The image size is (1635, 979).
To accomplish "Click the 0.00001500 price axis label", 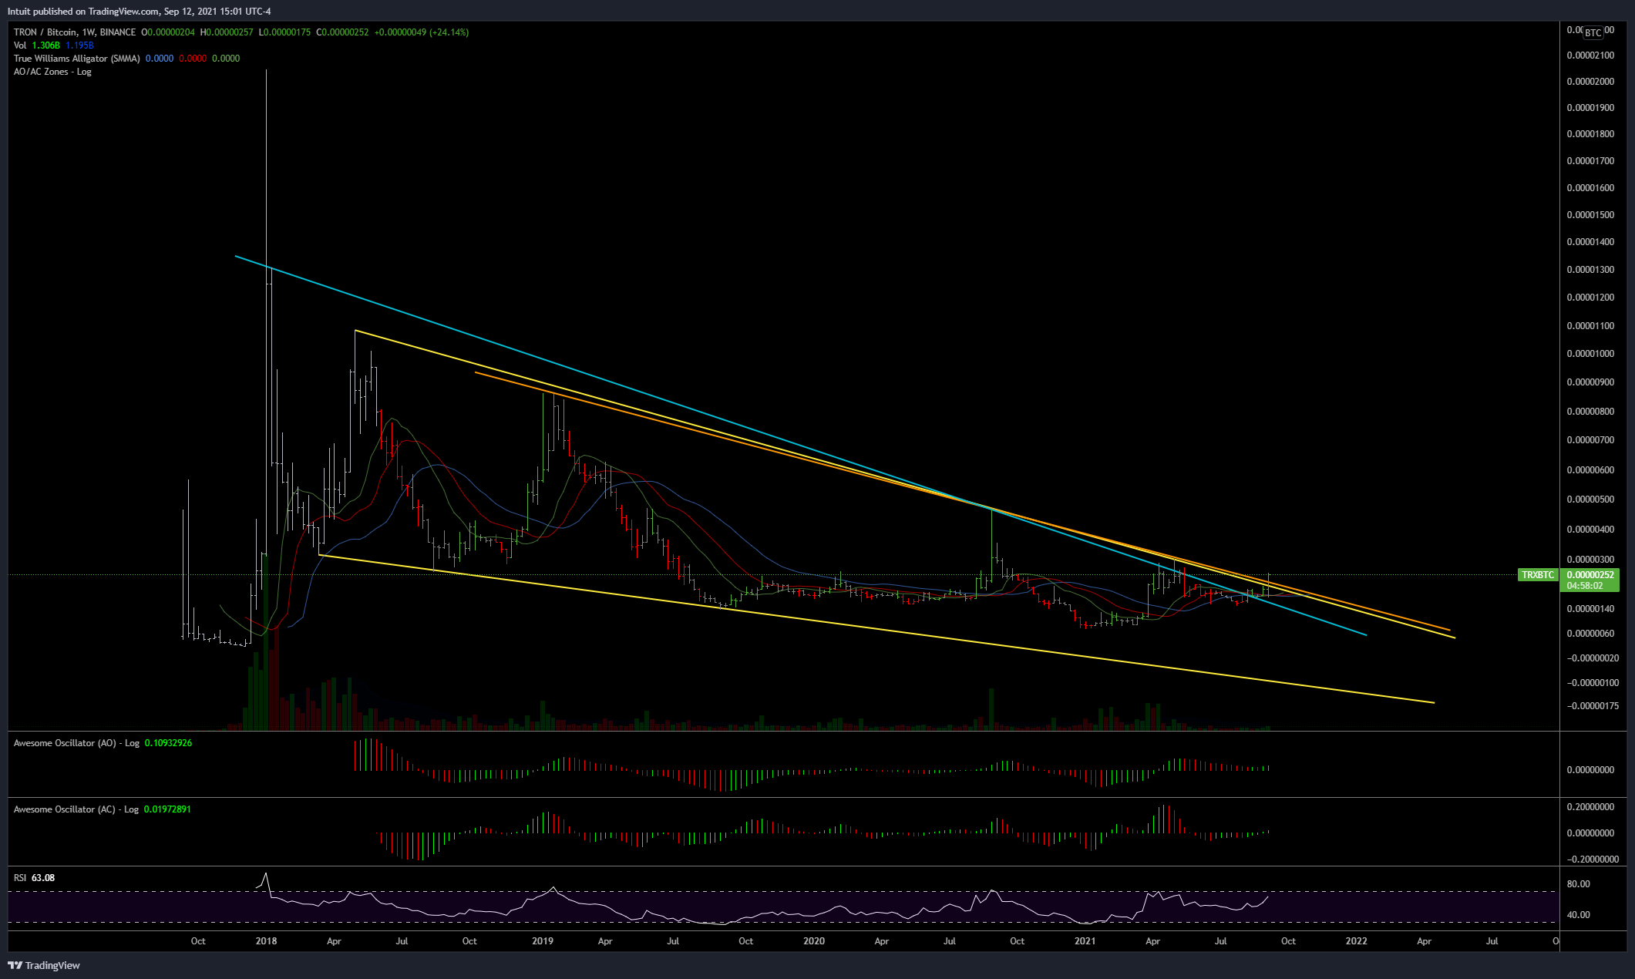I will coord(1592,215).
